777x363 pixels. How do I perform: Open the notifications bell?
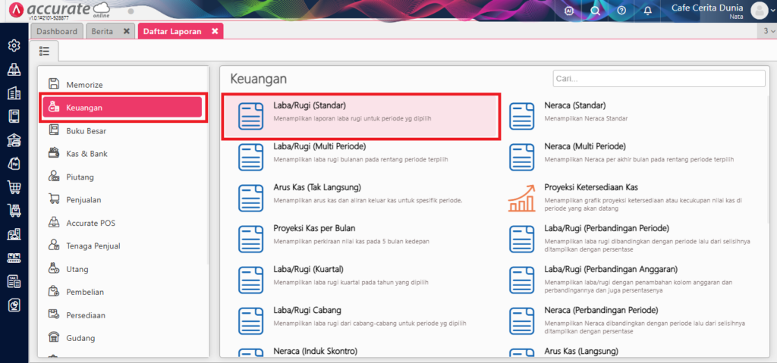647,11
